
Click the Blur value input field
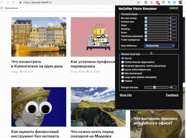(173, 18)
